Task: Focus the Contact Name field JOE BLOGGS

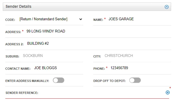Action: click(58, 68)
